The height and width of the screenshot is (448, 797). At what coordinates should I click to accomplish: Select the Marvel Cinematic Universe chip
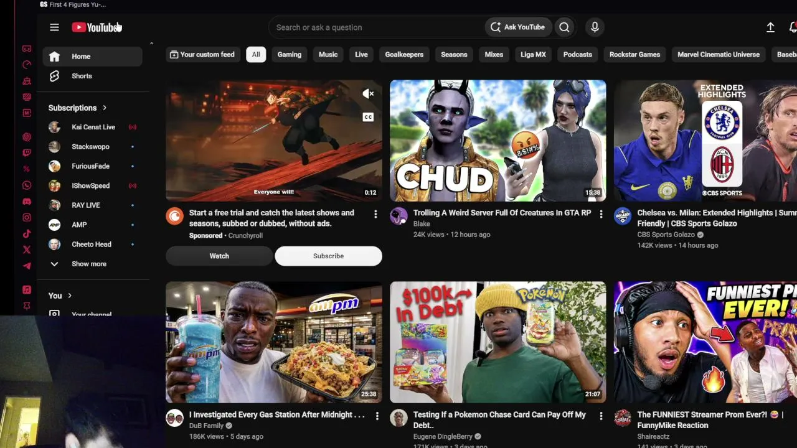[719, 55]
